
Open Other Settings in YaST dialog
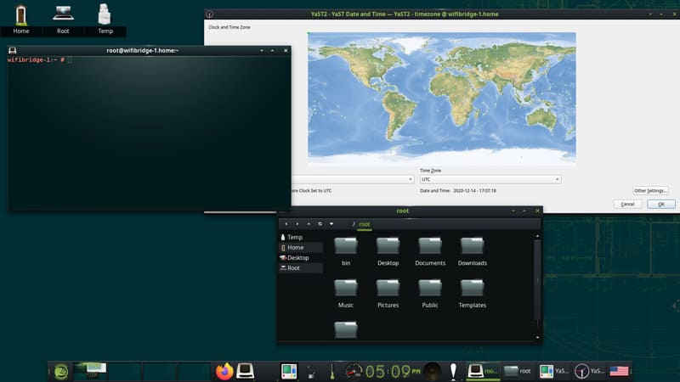[x=650, y=190]
